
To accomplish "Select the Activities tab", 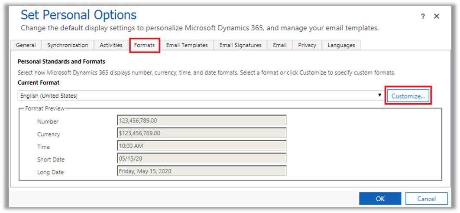I will [111, 45].
